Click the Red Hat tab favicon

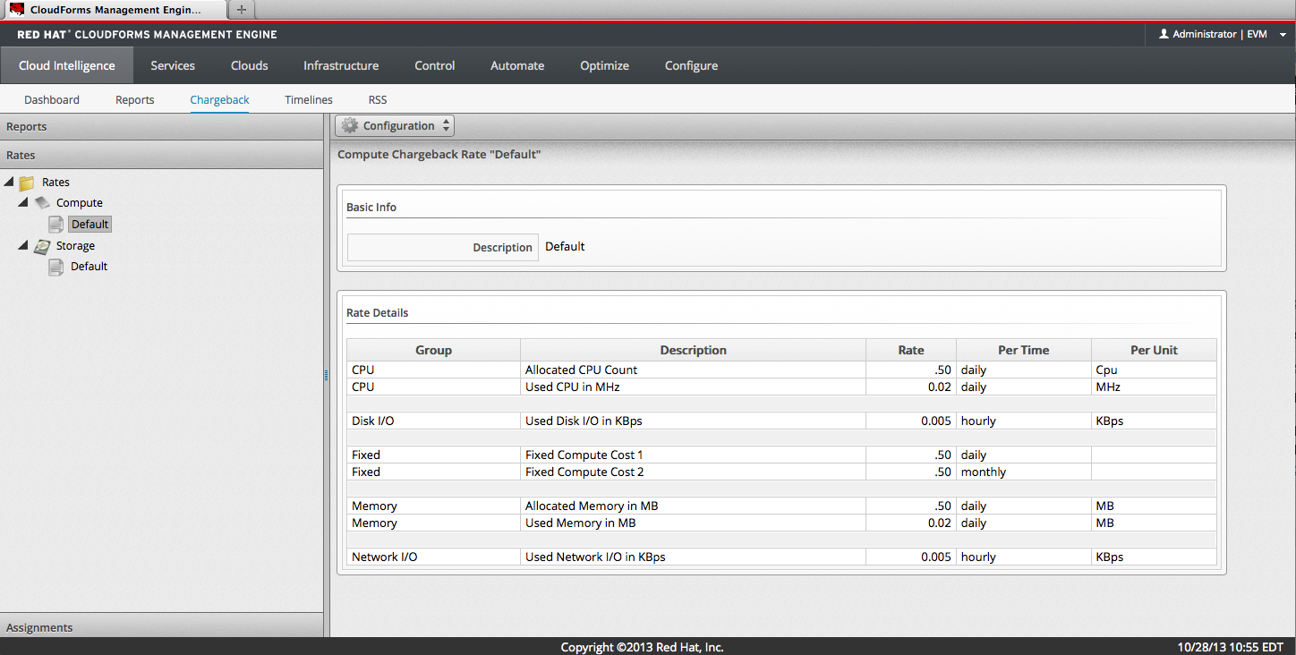[16, 10]
